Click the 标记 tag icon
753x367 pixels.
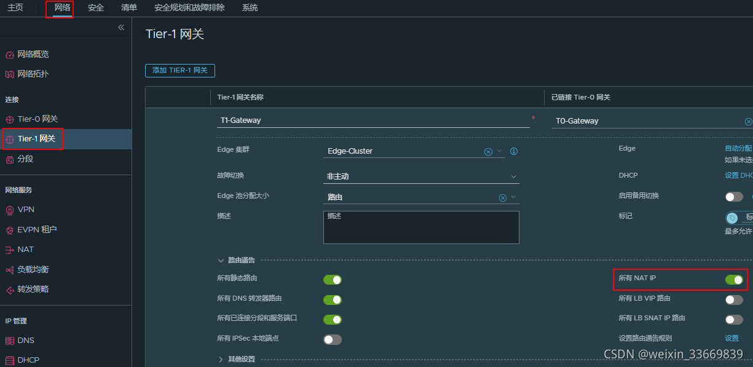pos(732,218)
